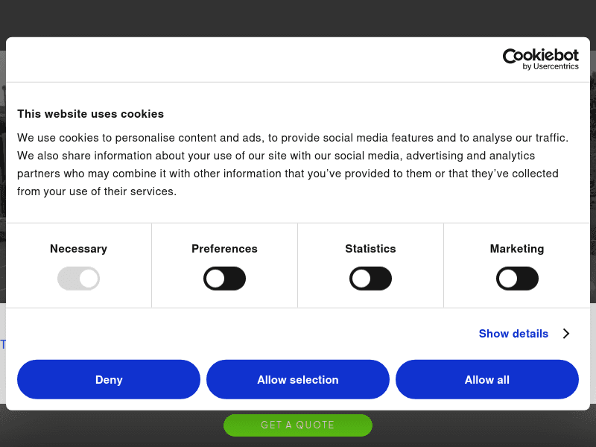This screenshot has height=447, width=596.
Task: Select the Preferences category label
Action: pyautogui.click(x=224, y=249)
